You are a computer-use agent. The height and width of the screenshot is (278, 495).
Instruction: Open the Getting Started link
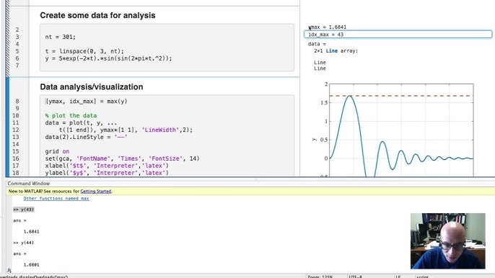click(96, 192)
